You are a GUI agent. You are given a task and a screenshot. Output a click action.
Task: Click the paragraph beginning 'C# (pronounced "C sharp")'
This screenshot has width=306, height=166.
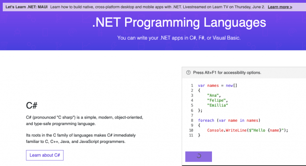(x=84, y=121)
